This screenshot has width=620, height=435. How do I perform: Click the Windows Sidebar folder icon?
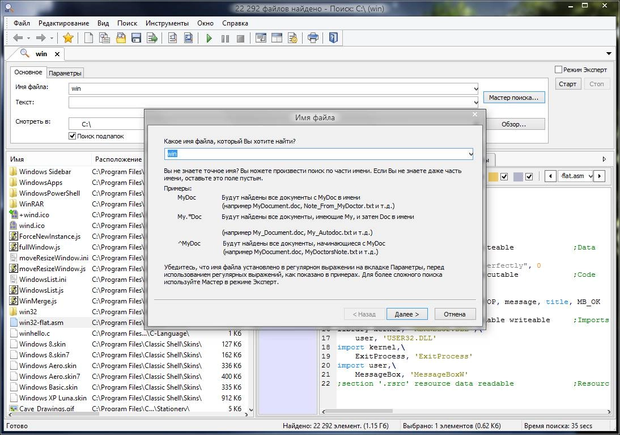(x=14, y=171)
